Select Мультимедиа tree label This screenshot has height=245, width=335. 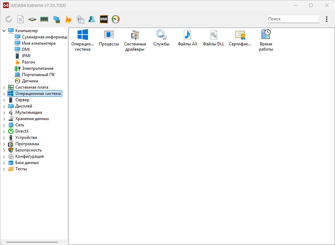point(28,112)
